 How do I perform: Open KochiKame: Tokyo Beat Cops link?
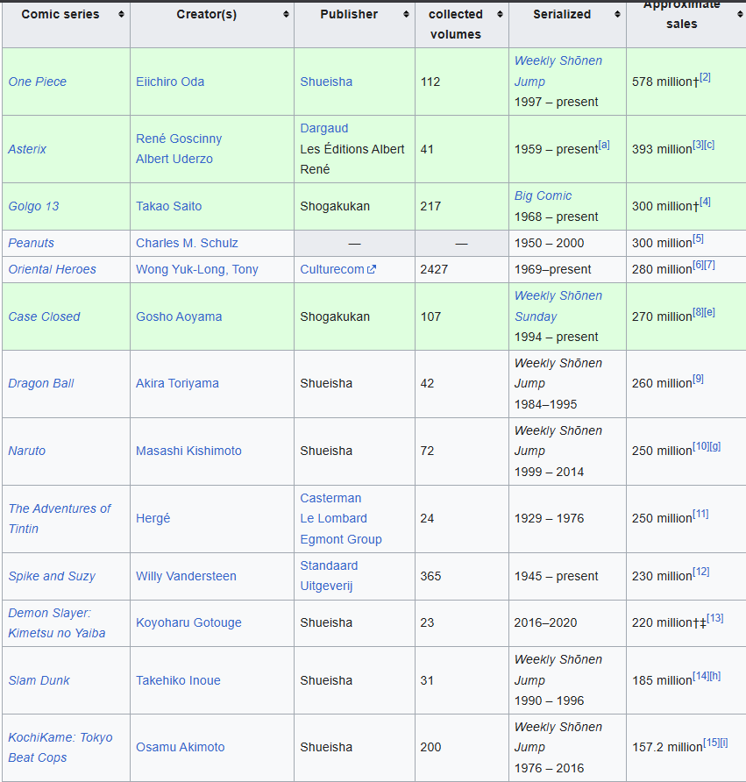click(x=60, y=748)
